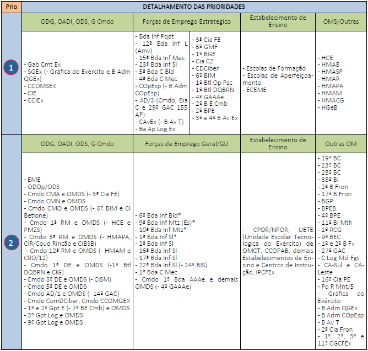Viewport: 368px width, 351px height.
Task: Click the 'Outras OM' column header
Action: click(341, 144)
